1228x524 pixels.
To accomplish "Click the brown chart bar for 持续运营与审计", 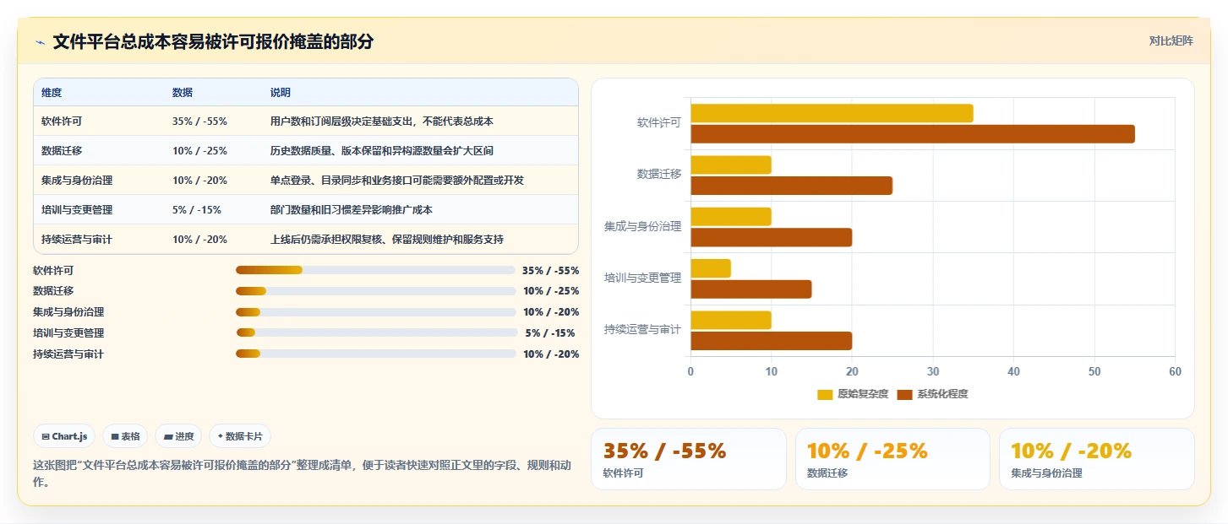I will pos(771,341).
